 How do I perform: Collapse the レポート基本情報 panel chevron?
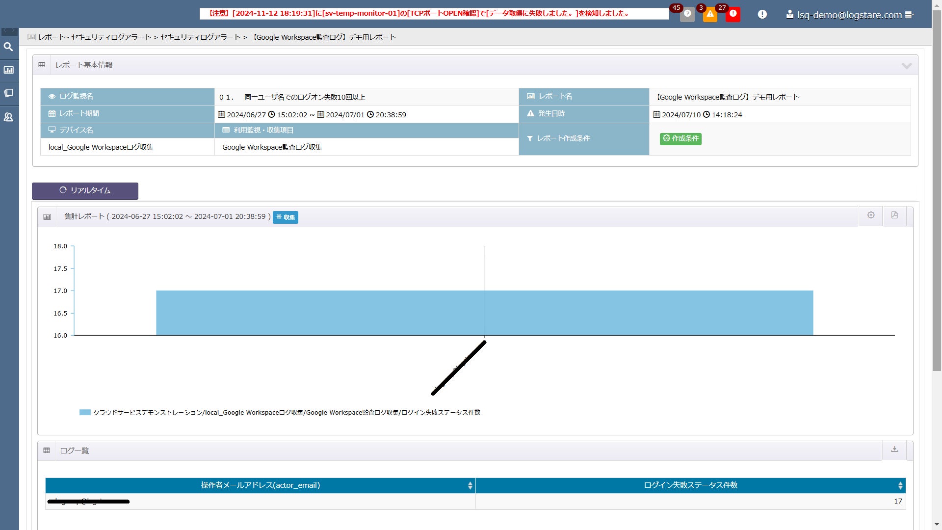click(x=906, y=66)
